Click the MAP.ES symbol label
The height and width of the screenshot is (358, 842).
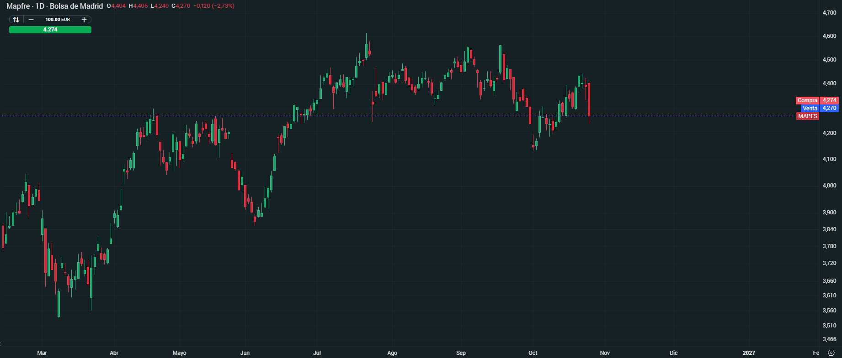tap(808, 116)
